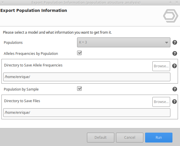180x146 pixels.
Task: Cancel the export dialog
Action: [130, 138]
